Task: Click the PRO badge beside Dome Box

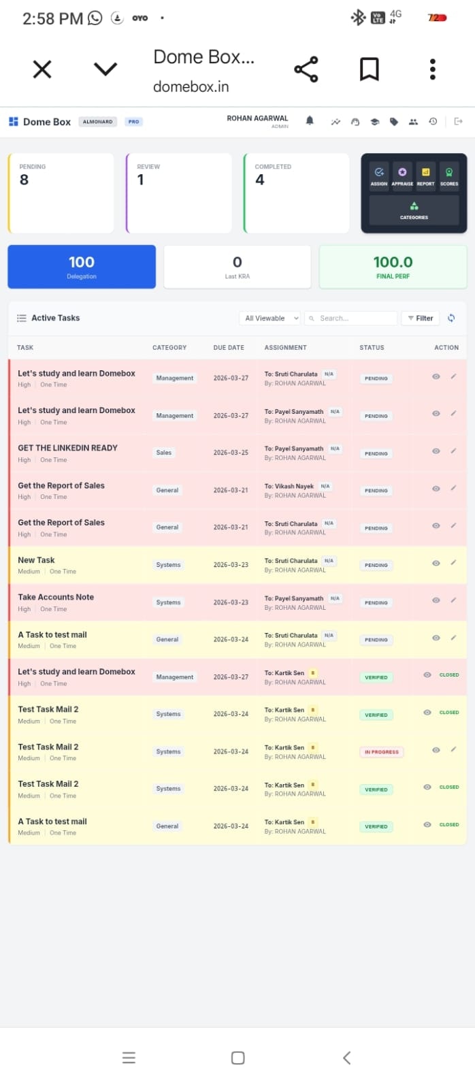Action: (x=133, y=122)
